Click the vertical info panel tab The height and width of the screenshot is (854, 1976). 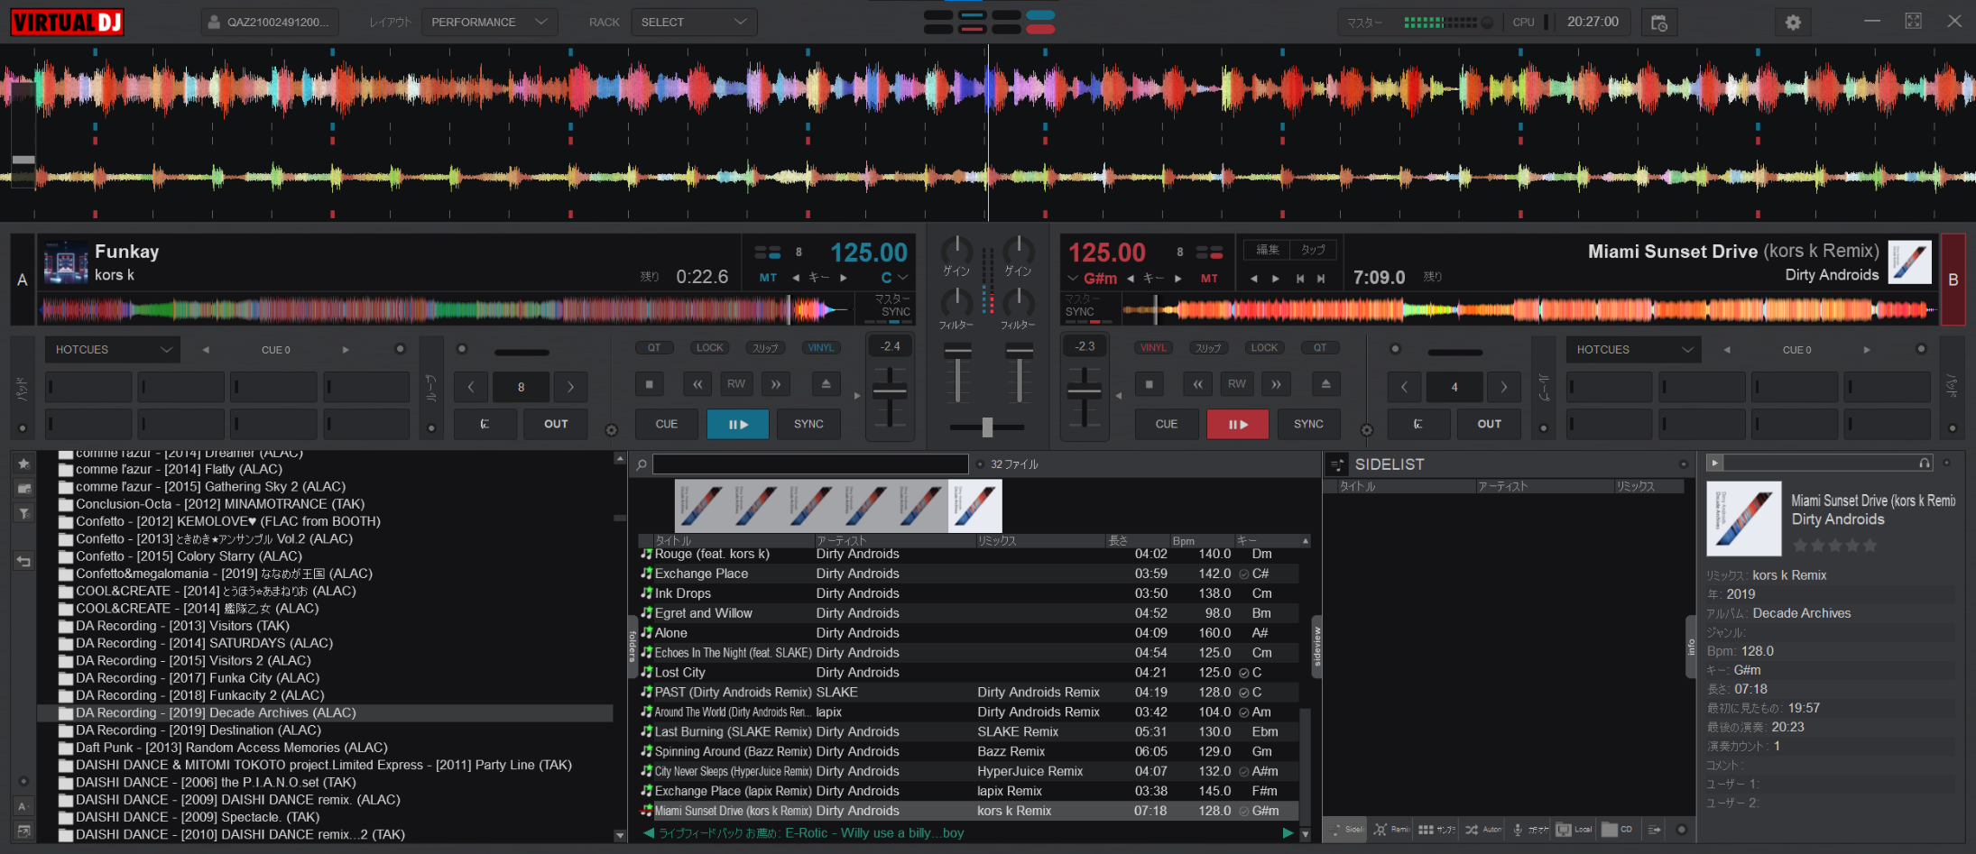pyautogui.click(x=1691, y=647)
